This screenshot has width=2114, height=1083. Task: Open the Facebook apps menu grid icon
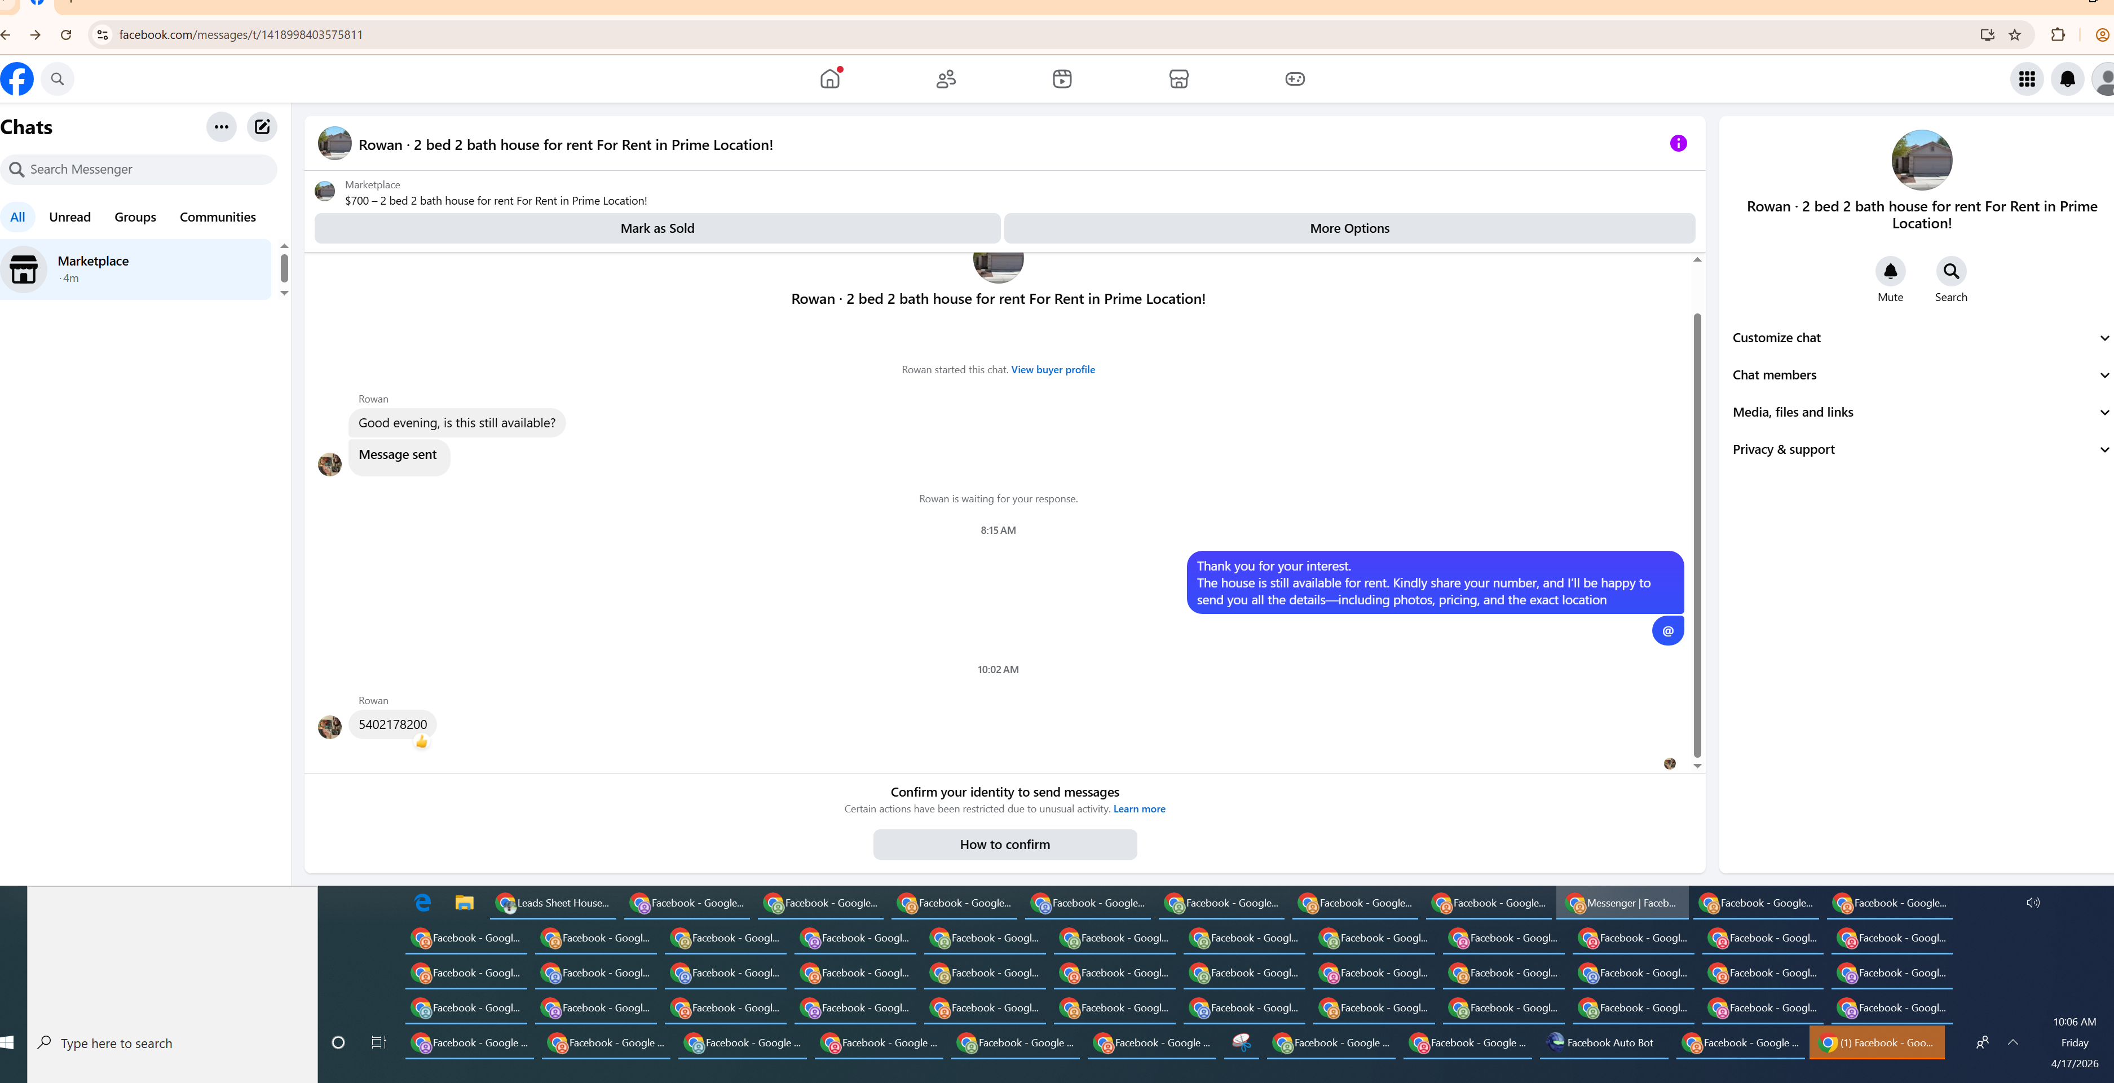tap(2026, 79)
